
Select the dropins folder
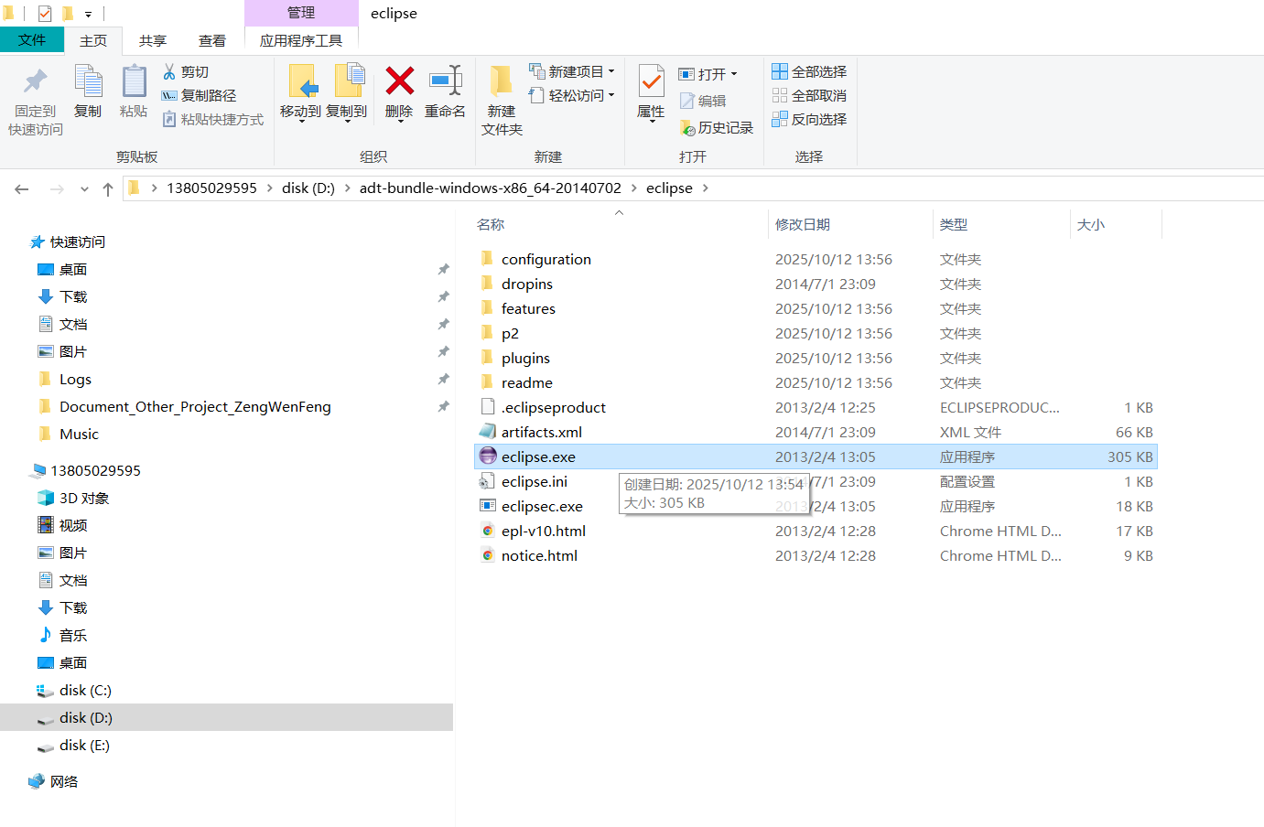(527, 284)
